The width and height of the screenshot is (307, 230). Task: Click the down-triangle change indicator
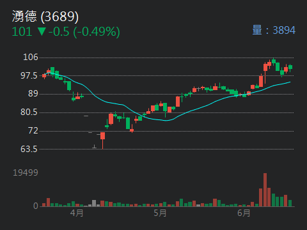(42, 32)
